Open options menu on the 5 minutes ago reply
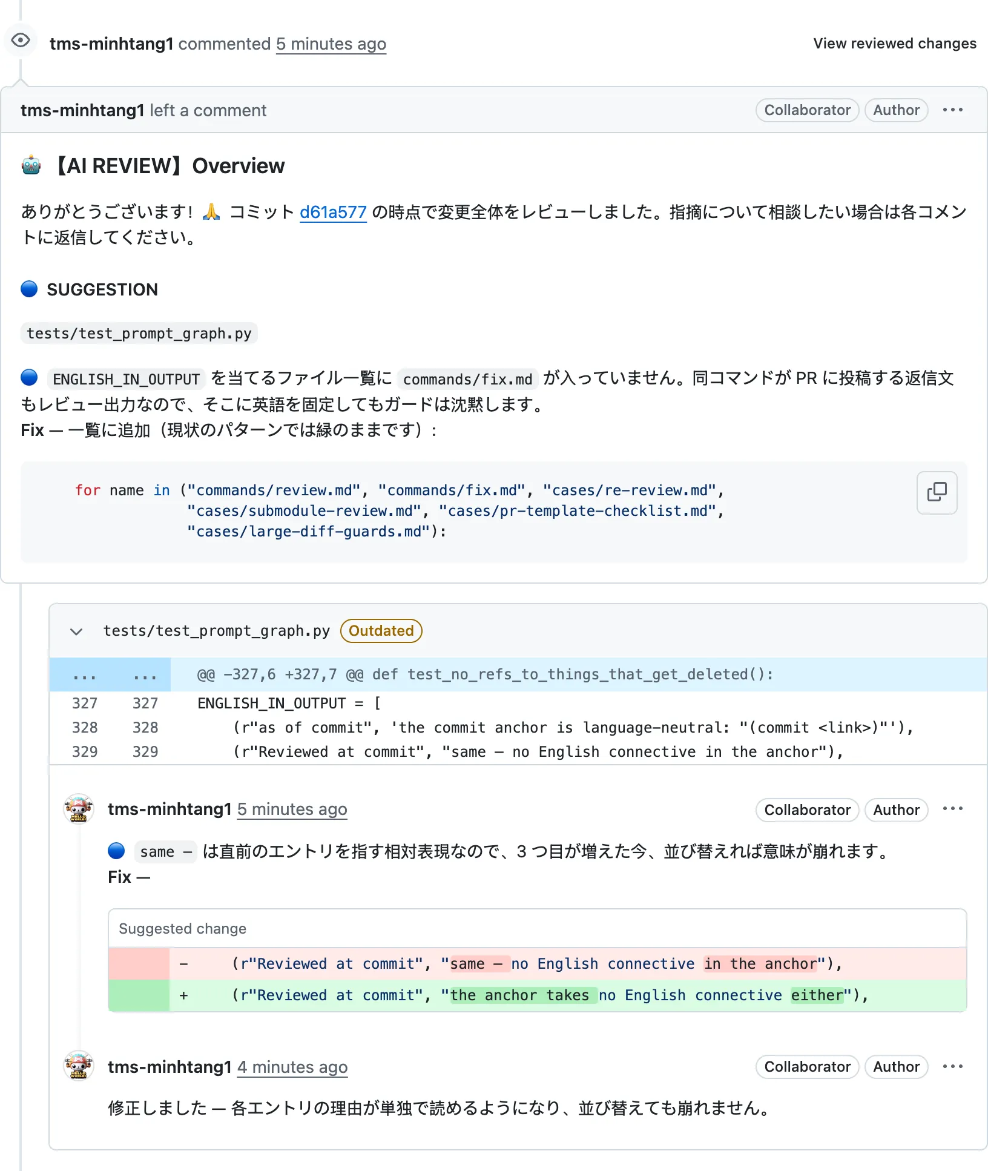This screenshot has width=988, height=1171. pyautogui.click(x=952, y=810)
